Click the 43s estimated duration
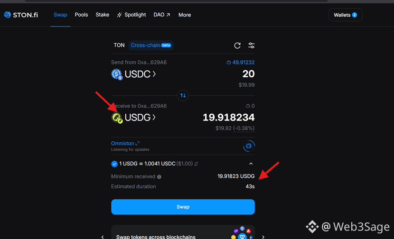Image resolution: width=394 pixels, height=239 pixels. pyautogui.click(x=250, y=186)
